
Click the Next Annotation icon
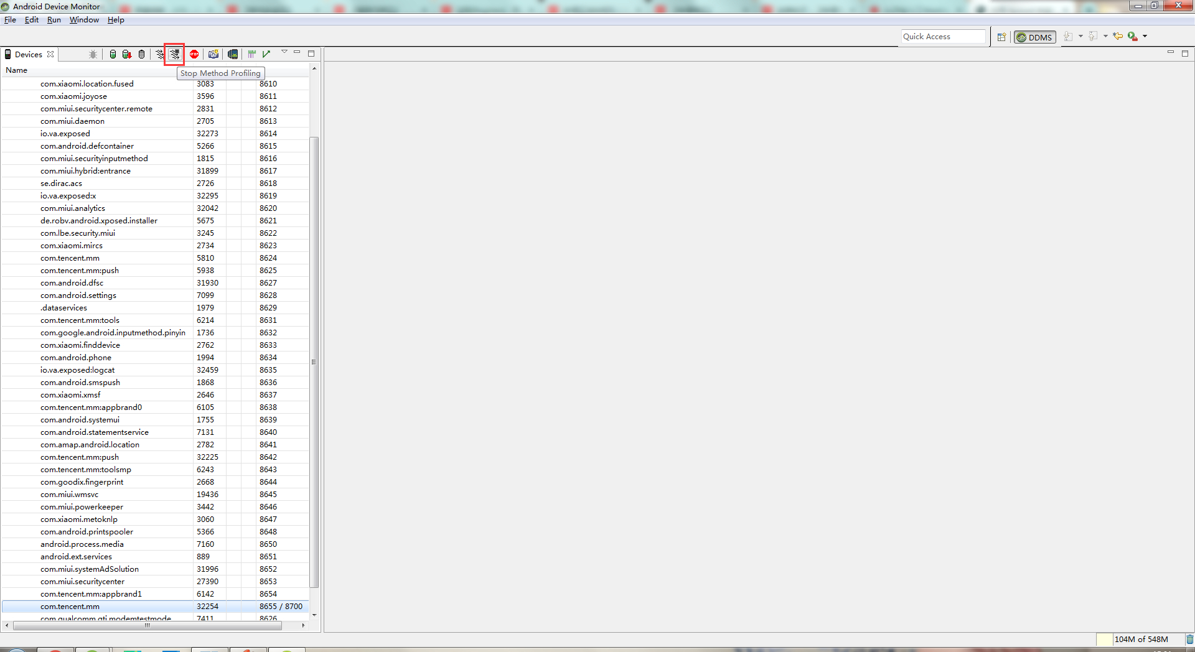1068,36
